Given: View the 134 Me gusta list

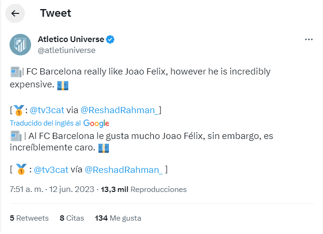Looking at the screenshot, I should [118, 218].
